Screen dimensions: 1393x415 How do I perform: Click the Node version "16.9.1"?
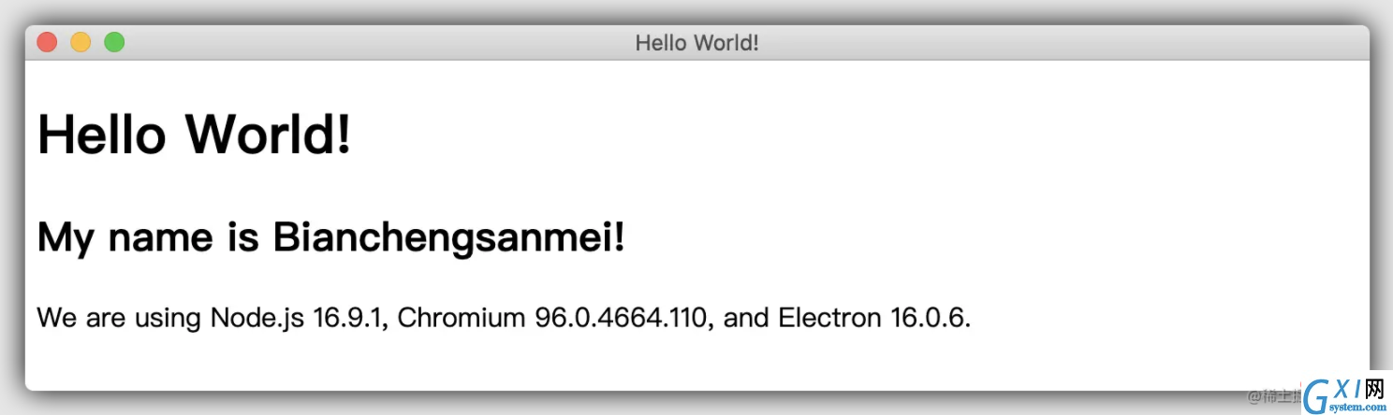click(x=350, y=318)
